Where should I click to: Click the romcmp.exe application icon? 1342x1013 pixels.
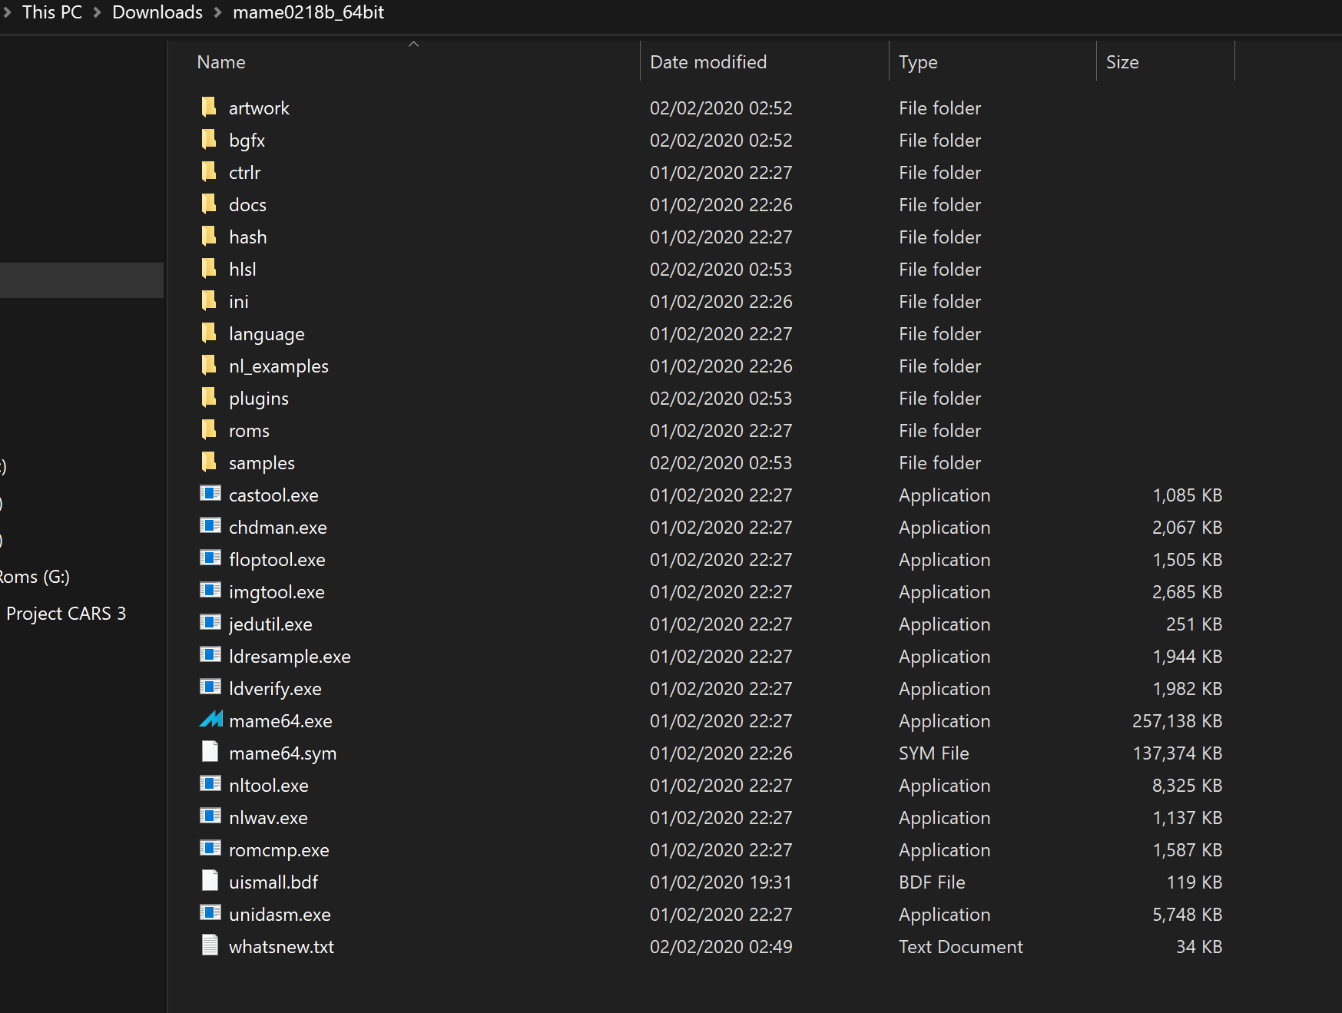[210, 848]
